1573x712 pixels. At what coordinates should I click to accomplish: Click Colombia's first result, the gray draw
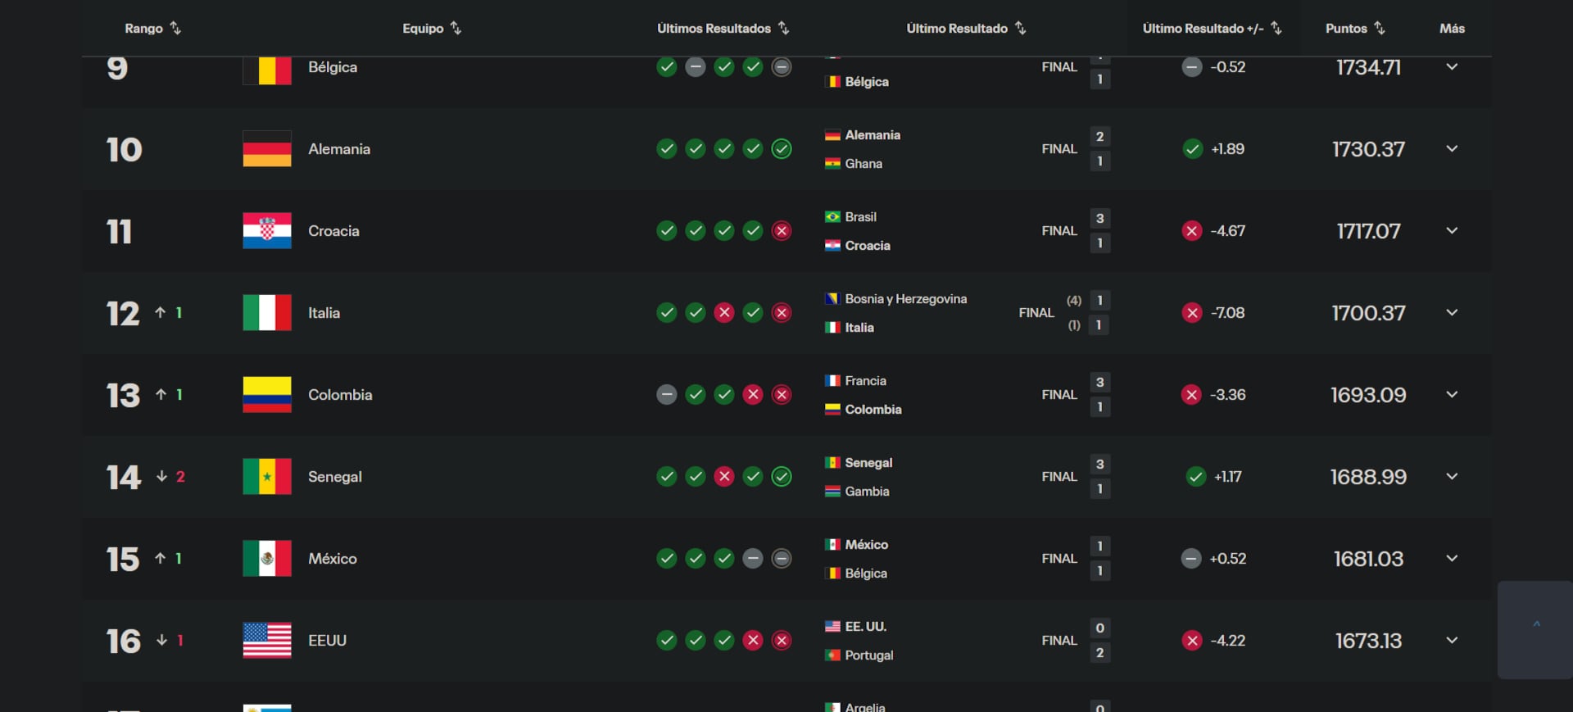[667, 395]
